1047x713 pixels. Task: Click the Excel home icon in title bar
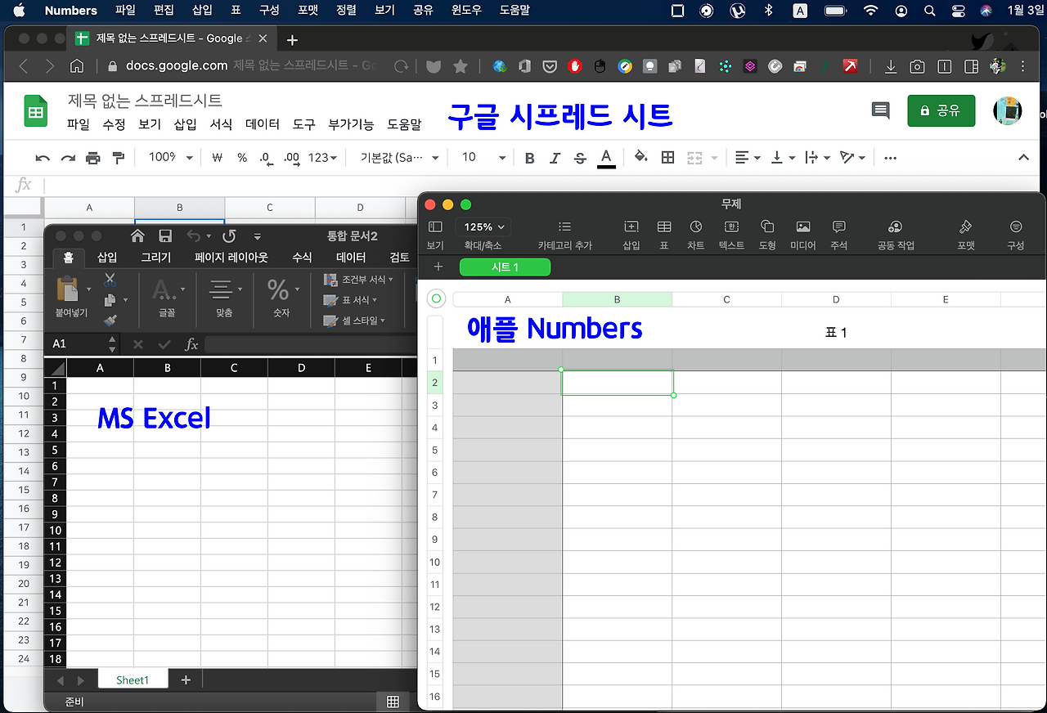[x=137, y=236]
